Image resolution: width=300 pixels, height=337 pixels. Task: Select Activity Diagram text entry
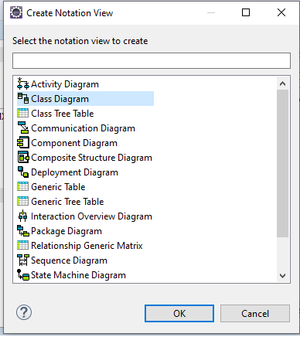click(65, 84)
